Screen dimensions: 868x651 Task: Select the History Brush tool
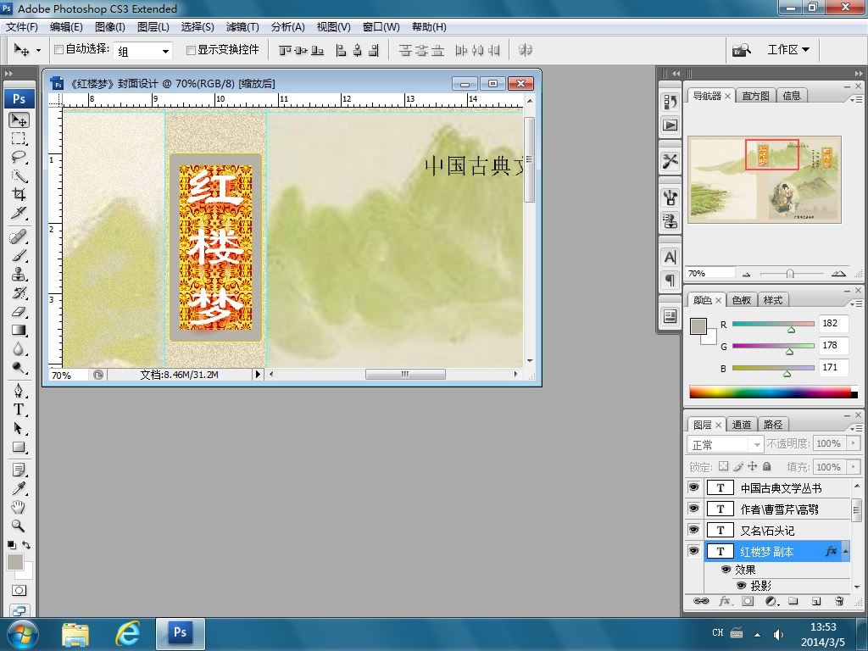(19, 292)
